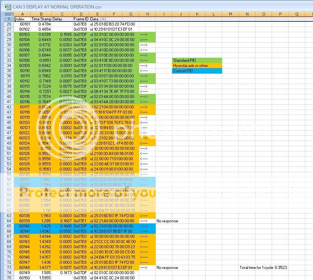Open the Data column filter dropdown
The height and width of the screenshot is (280, 313).
(103, 19)
